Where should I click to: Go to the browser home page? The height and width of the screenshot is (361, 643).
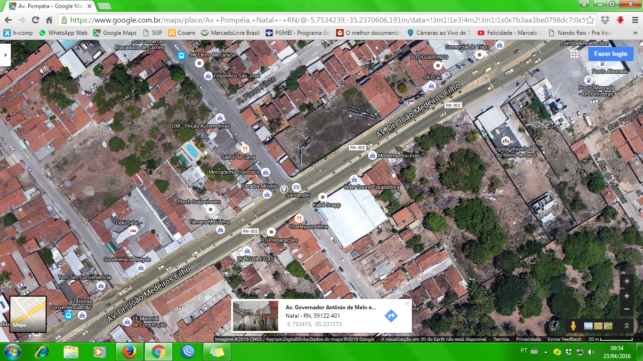pyautogui.click(x=49, y=20)
